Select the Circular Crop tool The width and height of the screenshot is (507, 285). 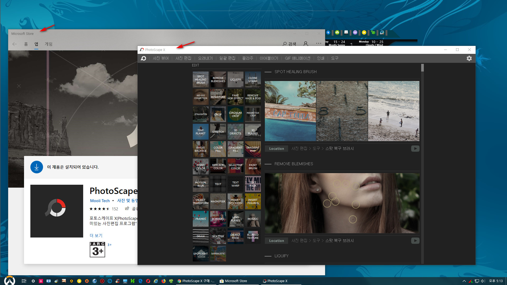coord(235,114)
